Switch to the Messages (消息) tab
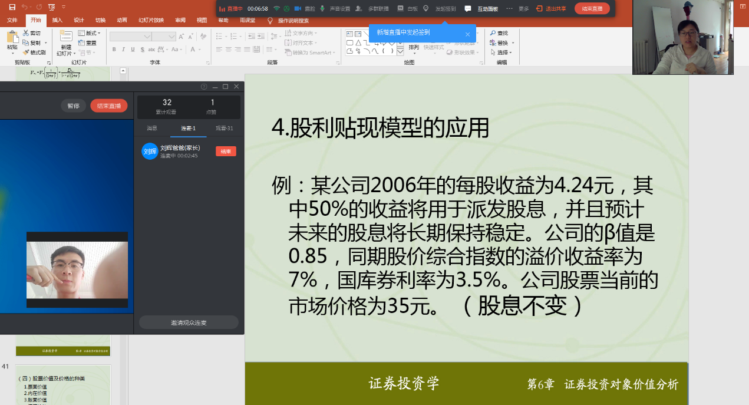This screenshot has width=749, height=405. coord(152,128)
